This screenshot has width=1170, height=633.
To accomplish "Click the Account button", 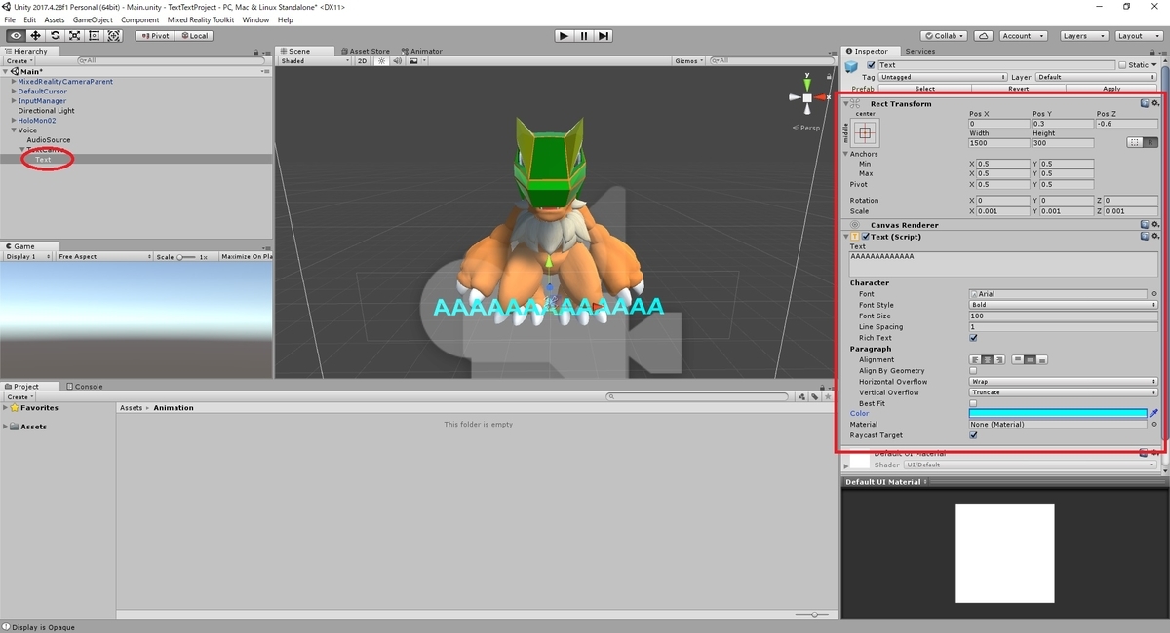I will coord(1024,35).
